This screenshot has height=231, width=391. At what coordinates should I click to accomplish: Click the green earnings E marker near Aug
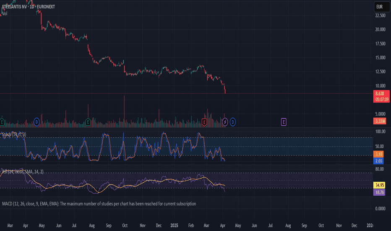point(88,122)
